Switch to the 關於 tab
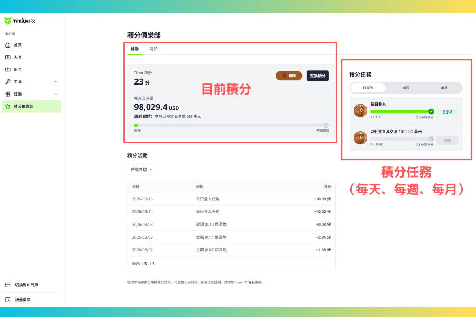The width and height of the screenshot is (476, 317). coord(153,49)
